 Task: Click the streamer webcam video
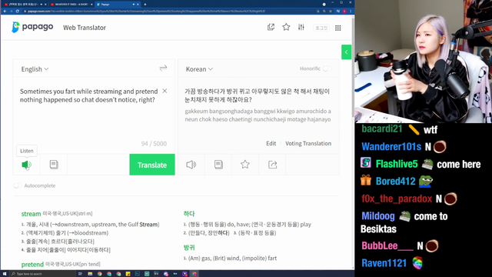[424, 62]
